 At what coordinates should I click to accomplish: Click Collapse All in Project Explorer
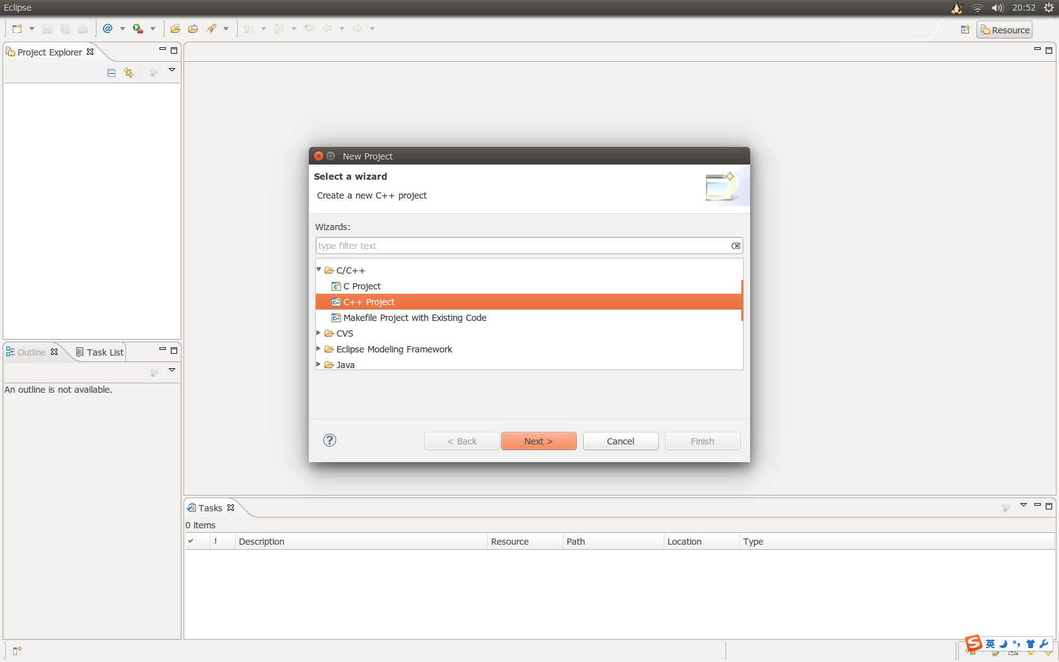coord(112,73)
